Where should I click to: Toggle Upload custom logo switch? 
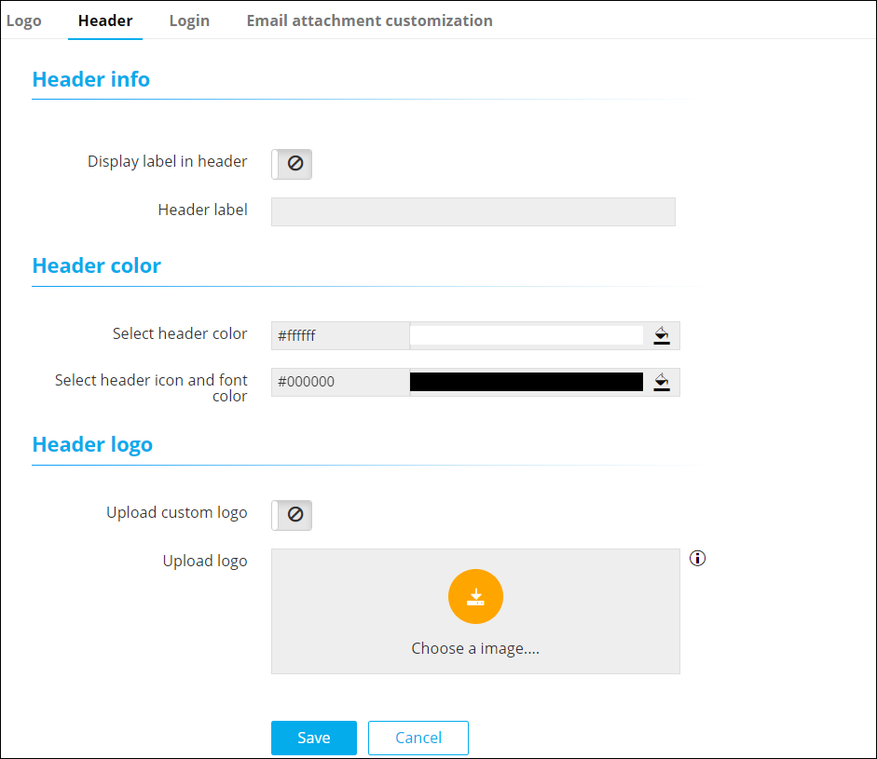292,515
